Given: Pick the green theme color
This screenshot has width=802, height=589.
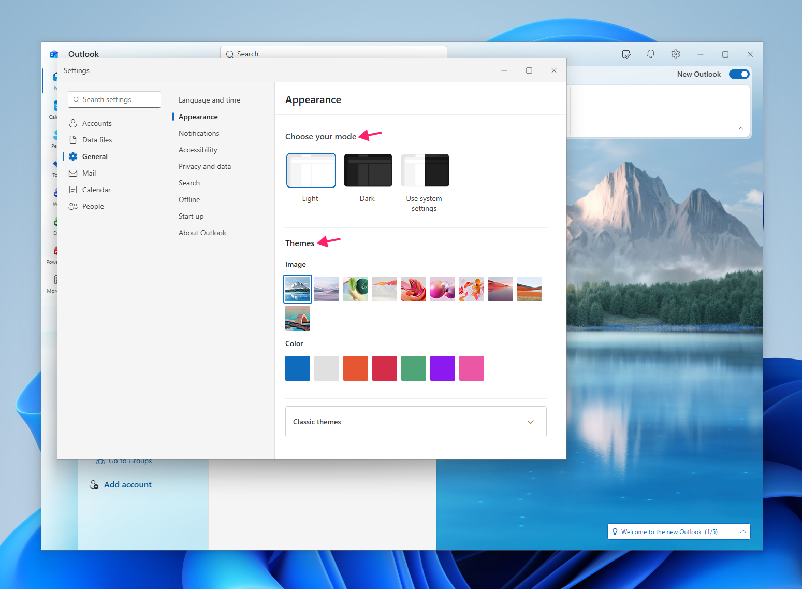Looking at the screenshot, I should pos(414,368).
